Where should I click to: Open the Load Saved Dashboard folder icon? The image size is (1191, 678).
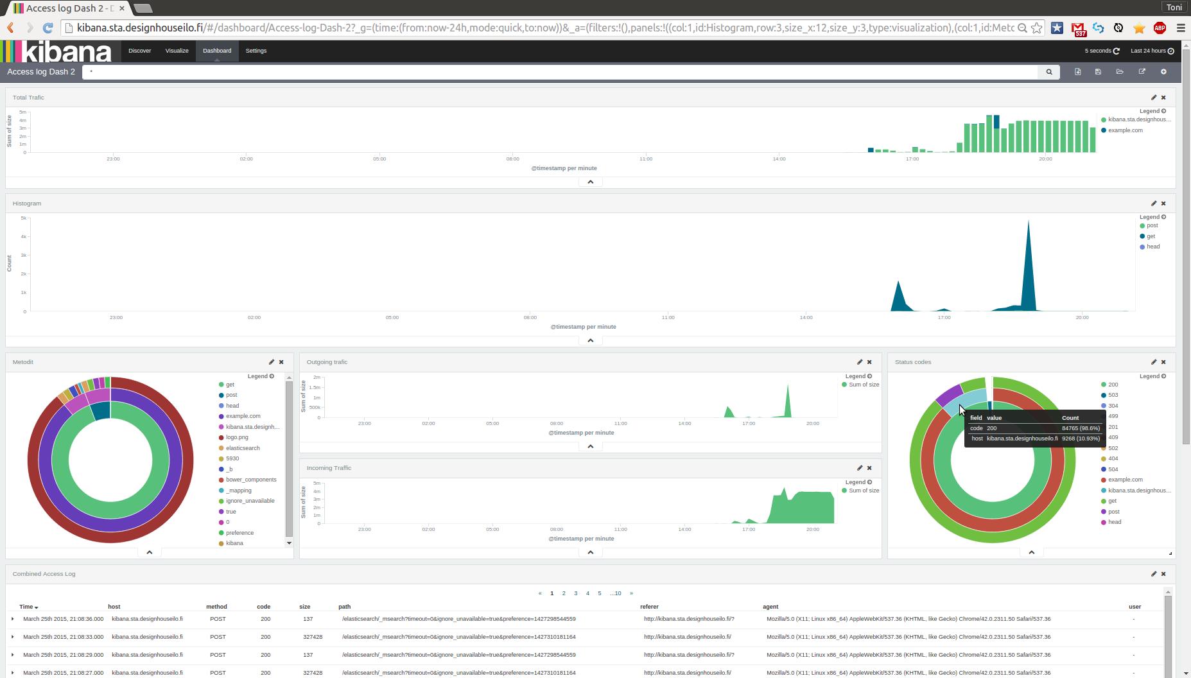pyautogui.click(x=1120, y=72)
